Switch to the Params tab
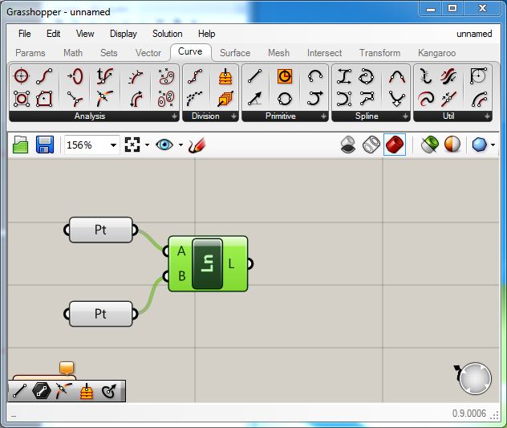Viewport: 507px width, 428px height. [30, 53]
